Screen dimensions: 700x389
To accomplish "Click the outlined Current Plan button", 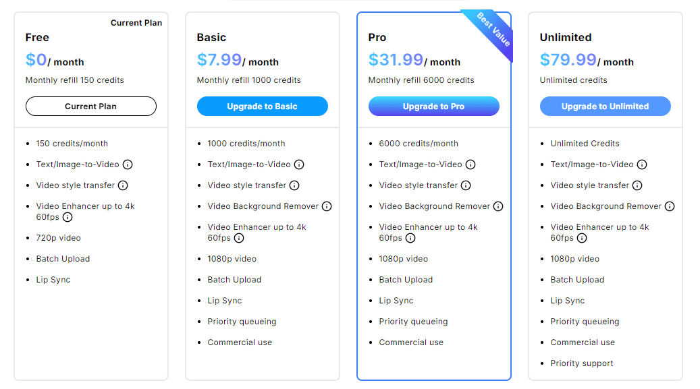I will [x=90, y=107].
